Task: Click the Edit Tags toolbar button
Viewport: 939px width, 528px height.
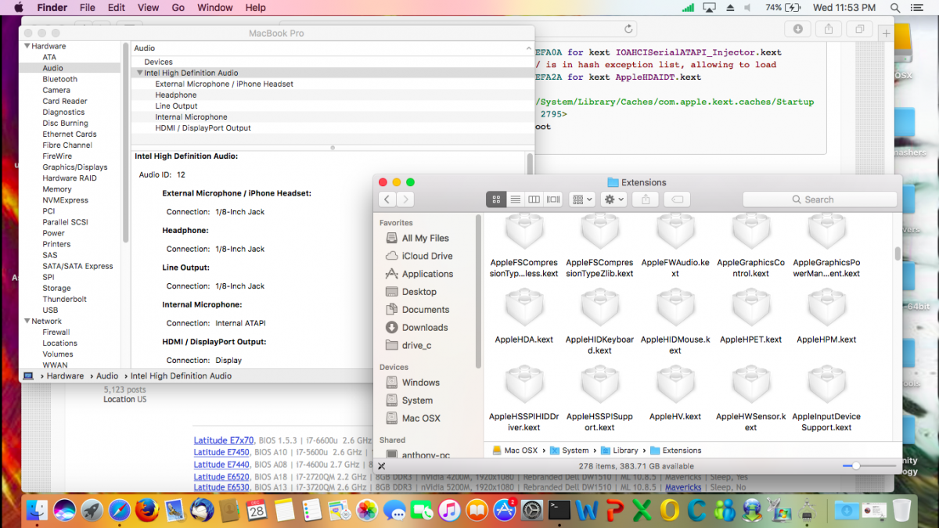Action: (x=678, y=199)
